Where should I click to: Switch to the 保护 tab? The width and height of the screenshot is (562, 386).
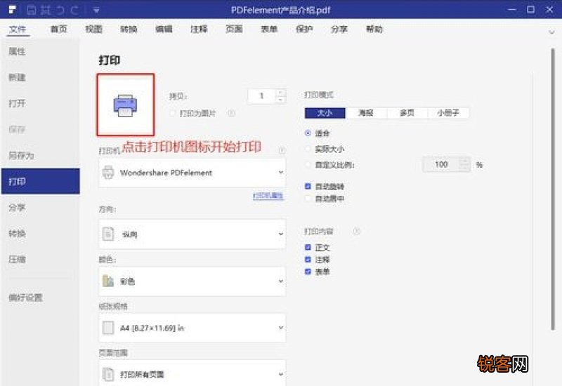tap(304, 29)
